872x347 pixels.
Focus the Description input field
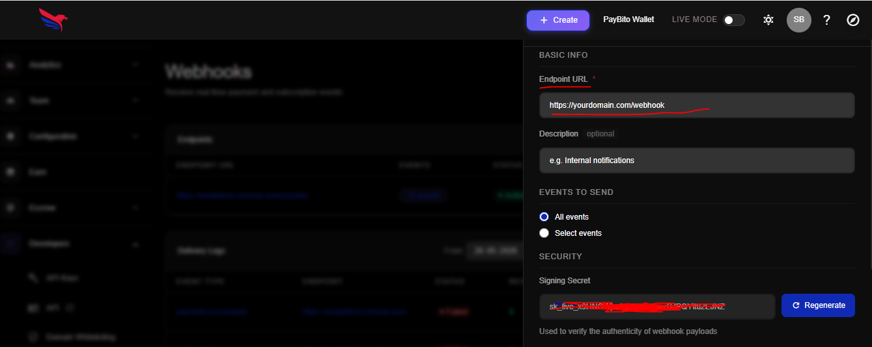tap(697, 161)
